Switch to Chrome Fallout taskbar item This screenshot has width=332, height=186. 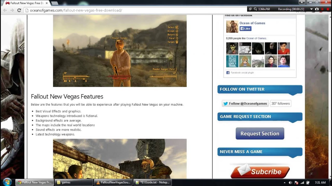point(34,182)
